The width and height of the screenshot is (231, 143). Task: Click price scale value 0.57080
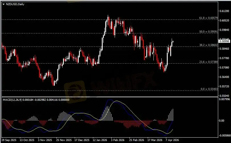coord(224,68)
